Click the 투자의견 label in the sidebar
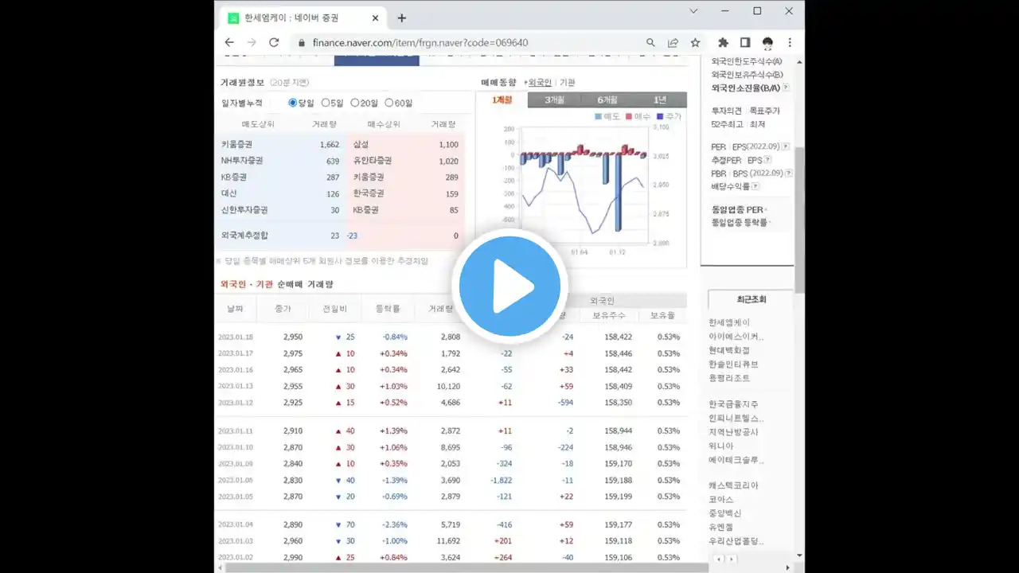The image size is (1019, 573). [727, 111]
